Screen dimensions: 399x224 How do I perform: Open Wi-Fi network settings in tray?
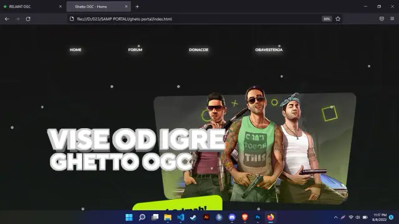tap(351, 217)
